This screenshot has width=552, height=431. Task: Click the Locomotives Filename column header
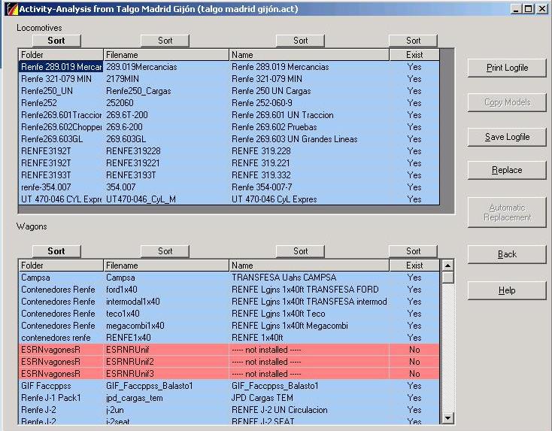165,55
